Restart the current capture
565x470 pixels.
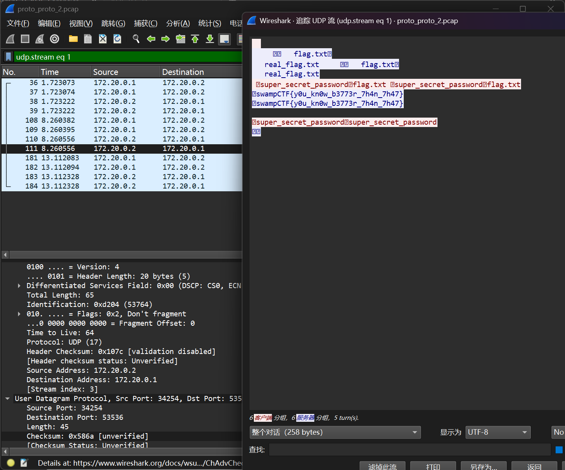pyautogui.click(x=40, y=39)
